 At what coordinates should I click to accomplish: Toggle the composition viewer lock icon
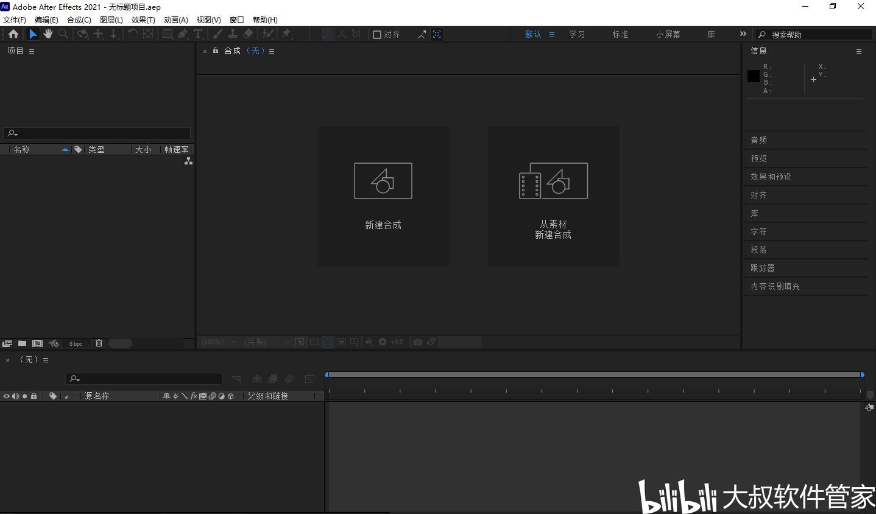(216, 51)
